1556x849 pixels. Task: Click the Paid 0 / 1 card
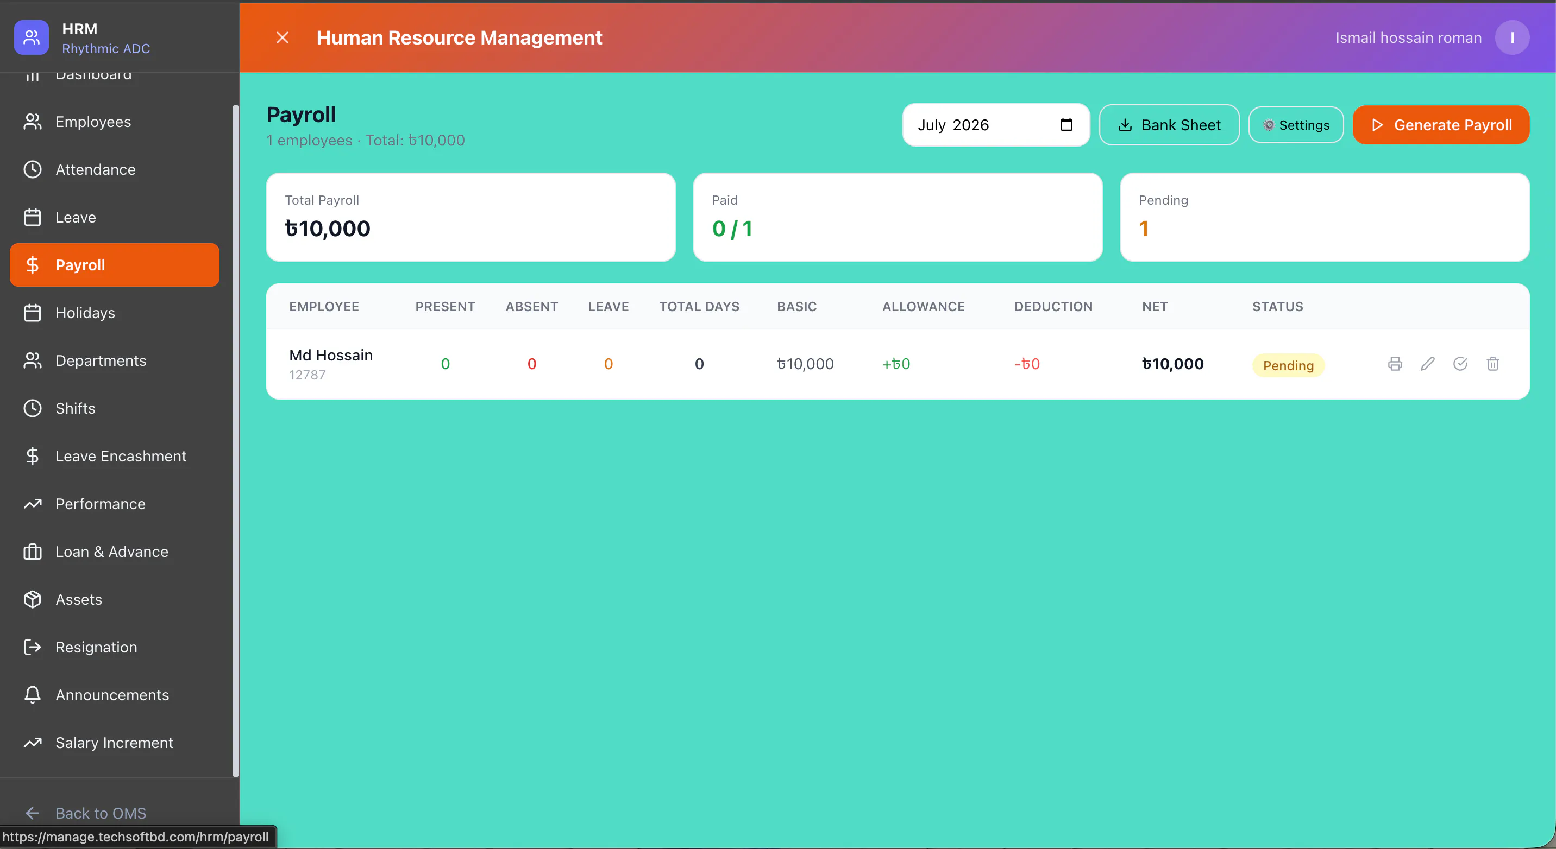[x=898, y=217]
